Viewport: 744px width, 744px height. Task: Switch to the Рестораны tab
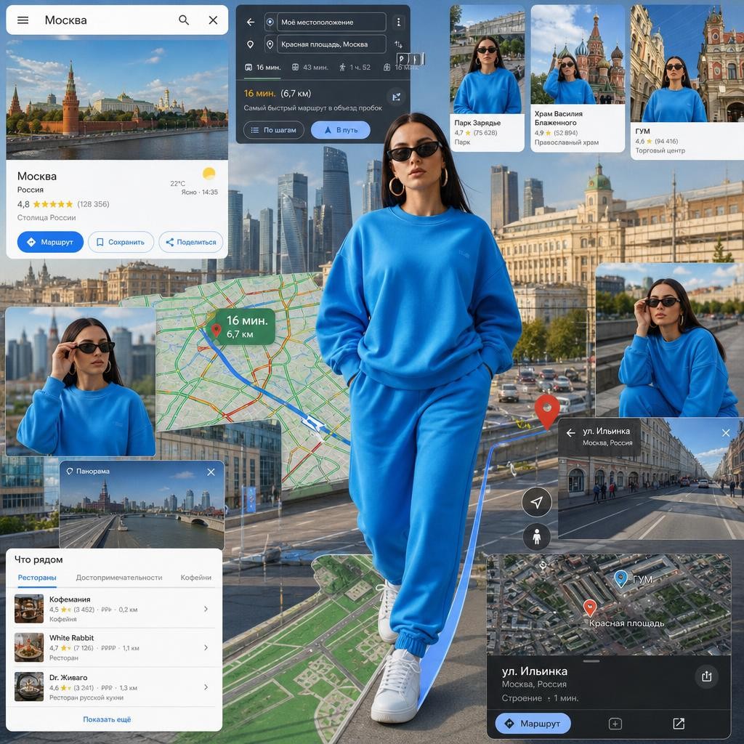click(37, 578)
